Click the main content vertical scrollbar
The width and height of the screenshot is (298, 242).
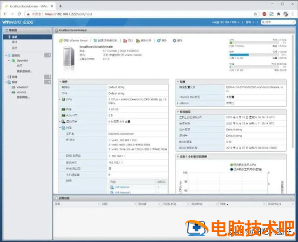tap(293, 91)
